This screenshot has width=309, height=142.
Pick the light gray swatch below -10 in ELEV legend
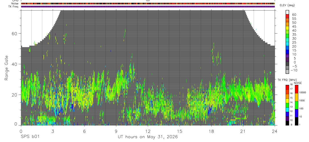pos(287,72)
